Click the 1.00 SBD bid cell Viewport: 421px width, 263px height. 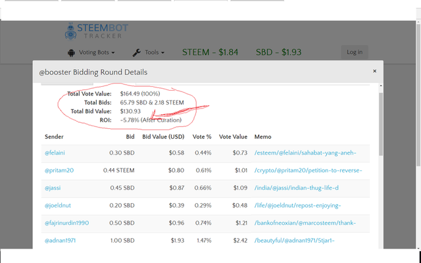click(122, 241)
